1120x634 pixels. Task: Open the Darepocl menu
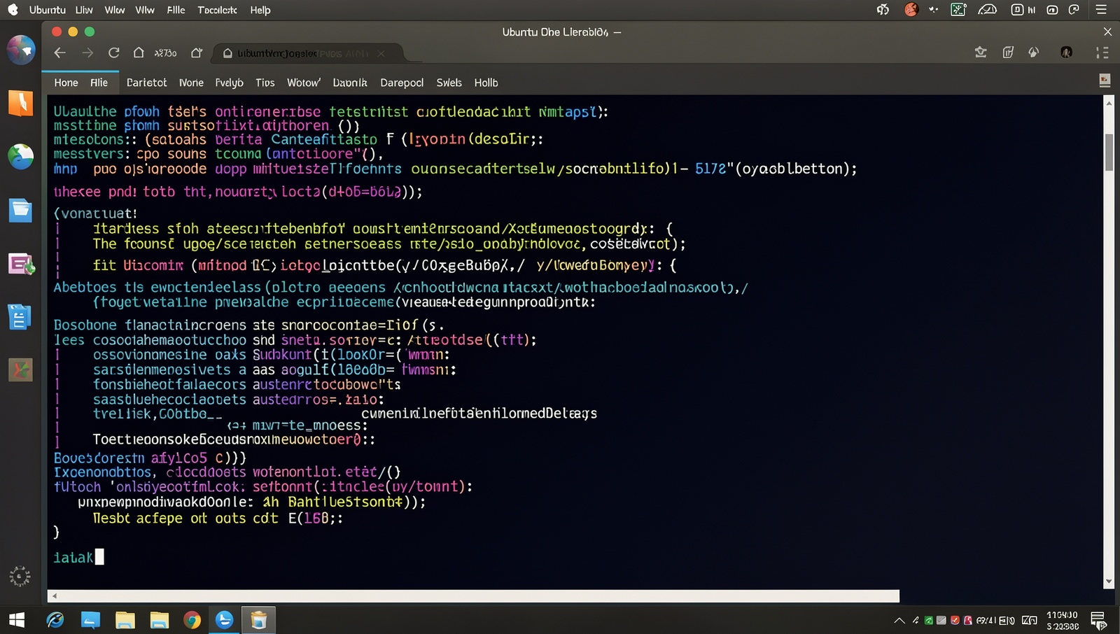(402, 83)
